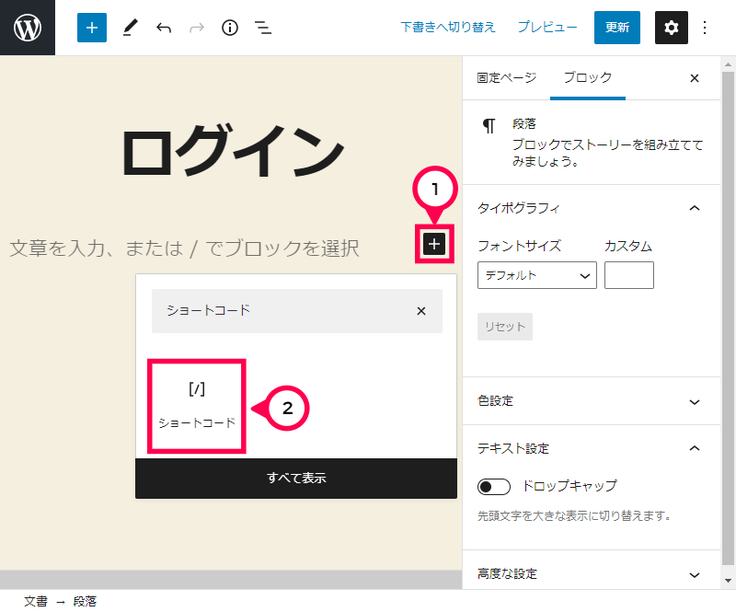Toggle the settings gear sidebar

671,28
